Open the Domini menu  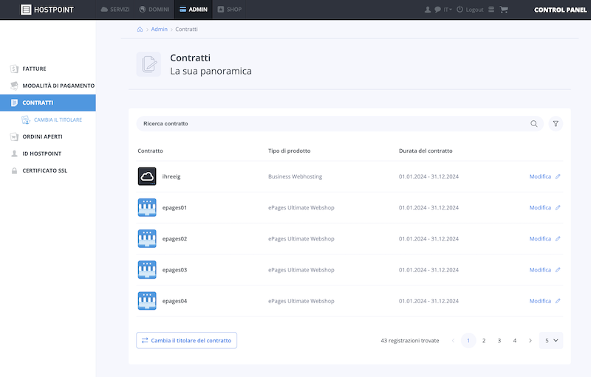click(154, 10)
